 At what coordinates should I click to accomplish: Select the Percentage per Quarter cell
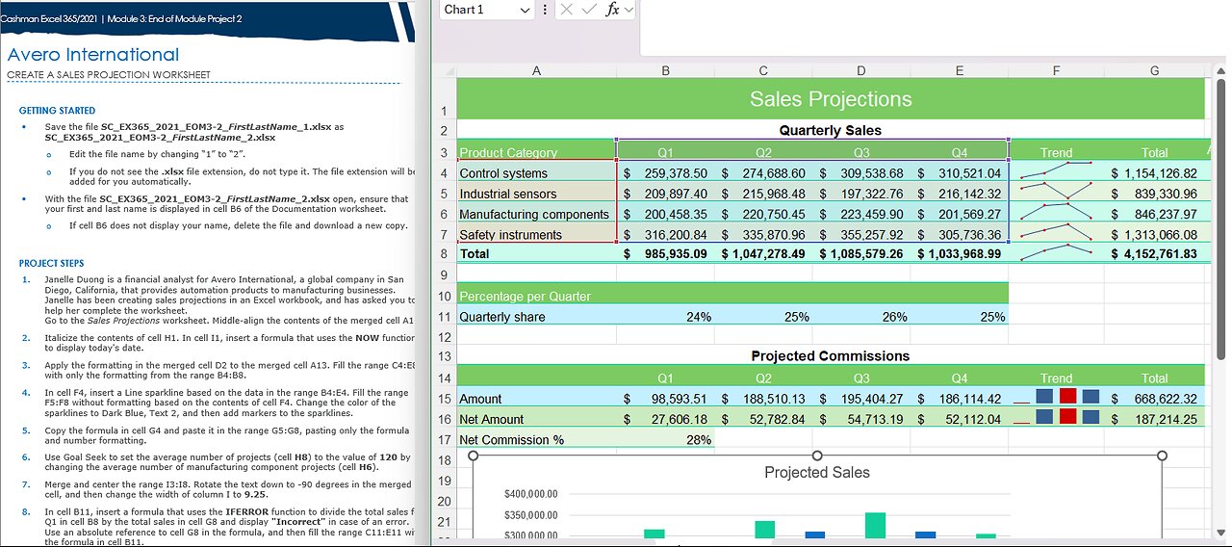(x=536, y=297)
